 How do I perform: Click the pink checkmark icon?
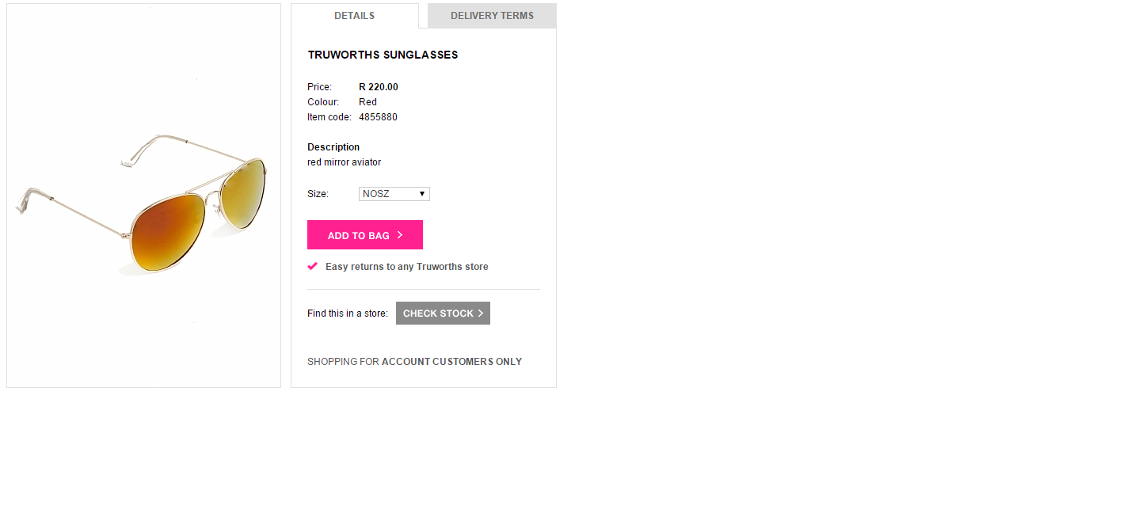[x=313, y=266]
